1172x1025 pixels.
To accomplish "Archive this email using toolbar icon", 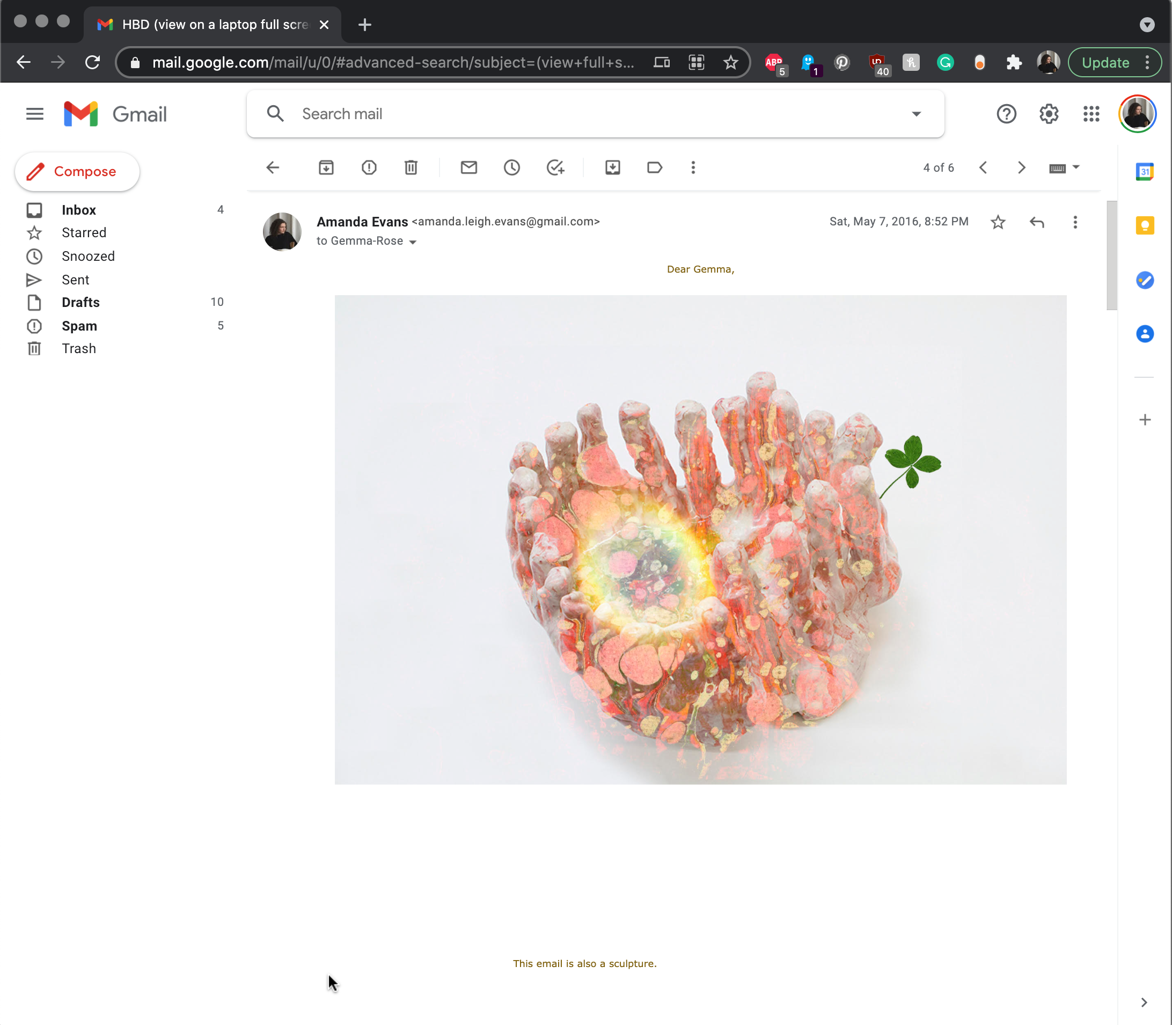I will tap(326, 167).
